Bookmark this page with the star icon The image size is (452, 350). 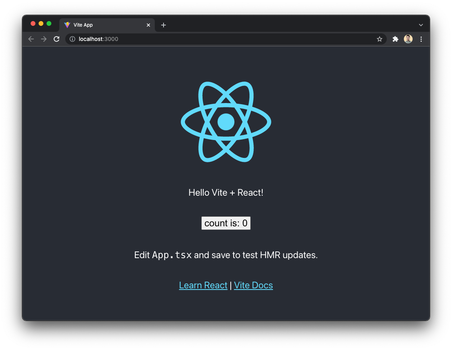[x=380, y=39]
